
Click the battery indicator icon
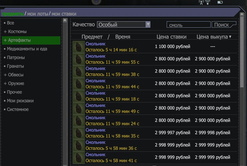[220, 2]
